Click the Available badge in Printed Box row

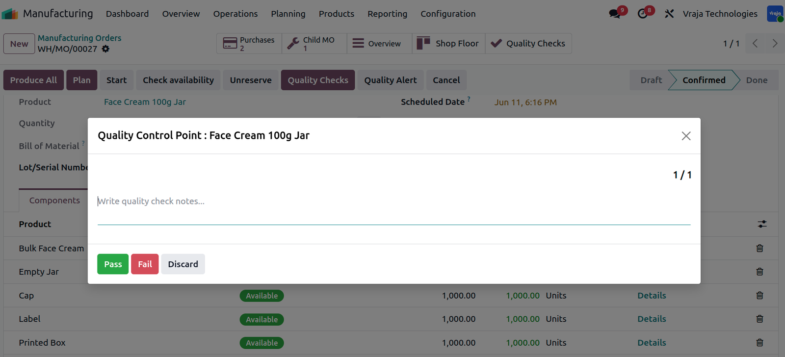(262, 343)
